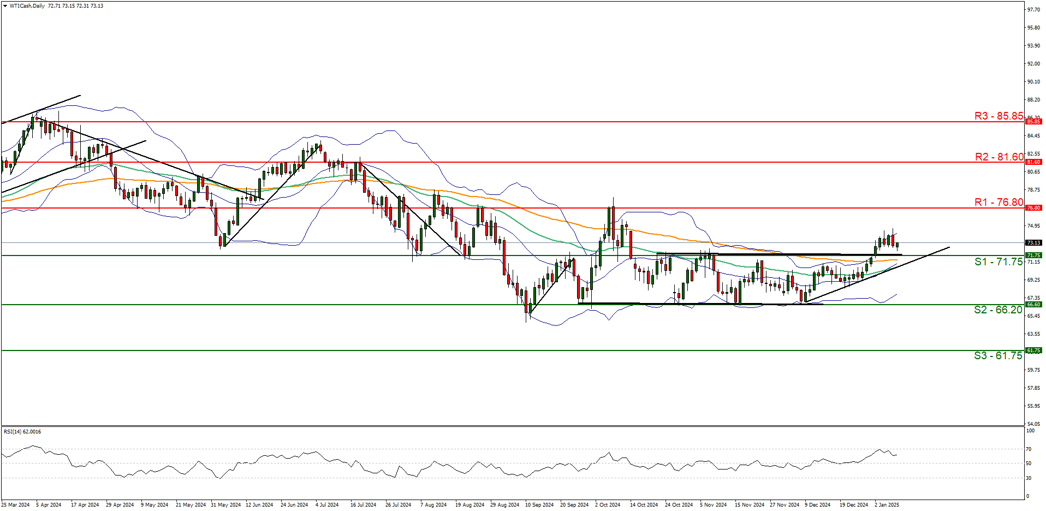Select the R2 - 81.60 resistance label
The image size is (1046, 511).
pos(999,157)
